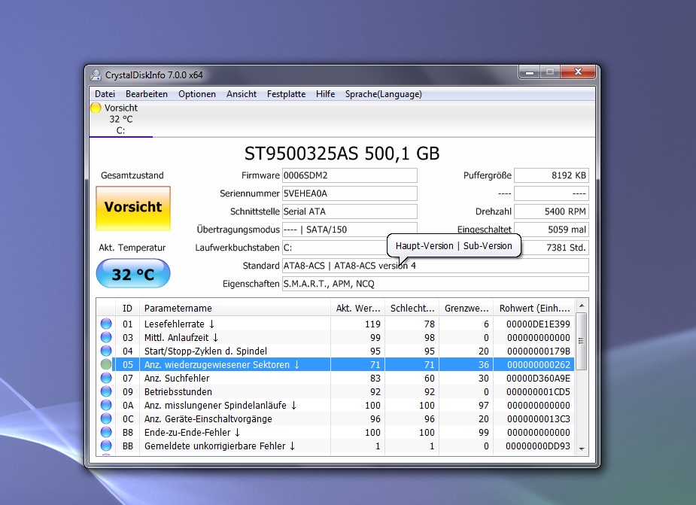
Task: Open the Hilfe menu
Action: pyautogui.click(x=325, y=94)
